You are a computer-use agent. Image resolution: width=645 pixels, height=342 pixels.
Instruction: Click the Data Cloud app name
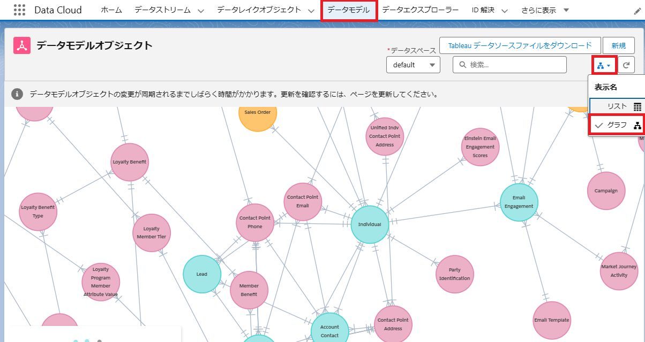(58, 10)
